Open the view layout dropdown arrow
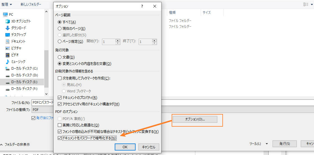 point(311,4)
